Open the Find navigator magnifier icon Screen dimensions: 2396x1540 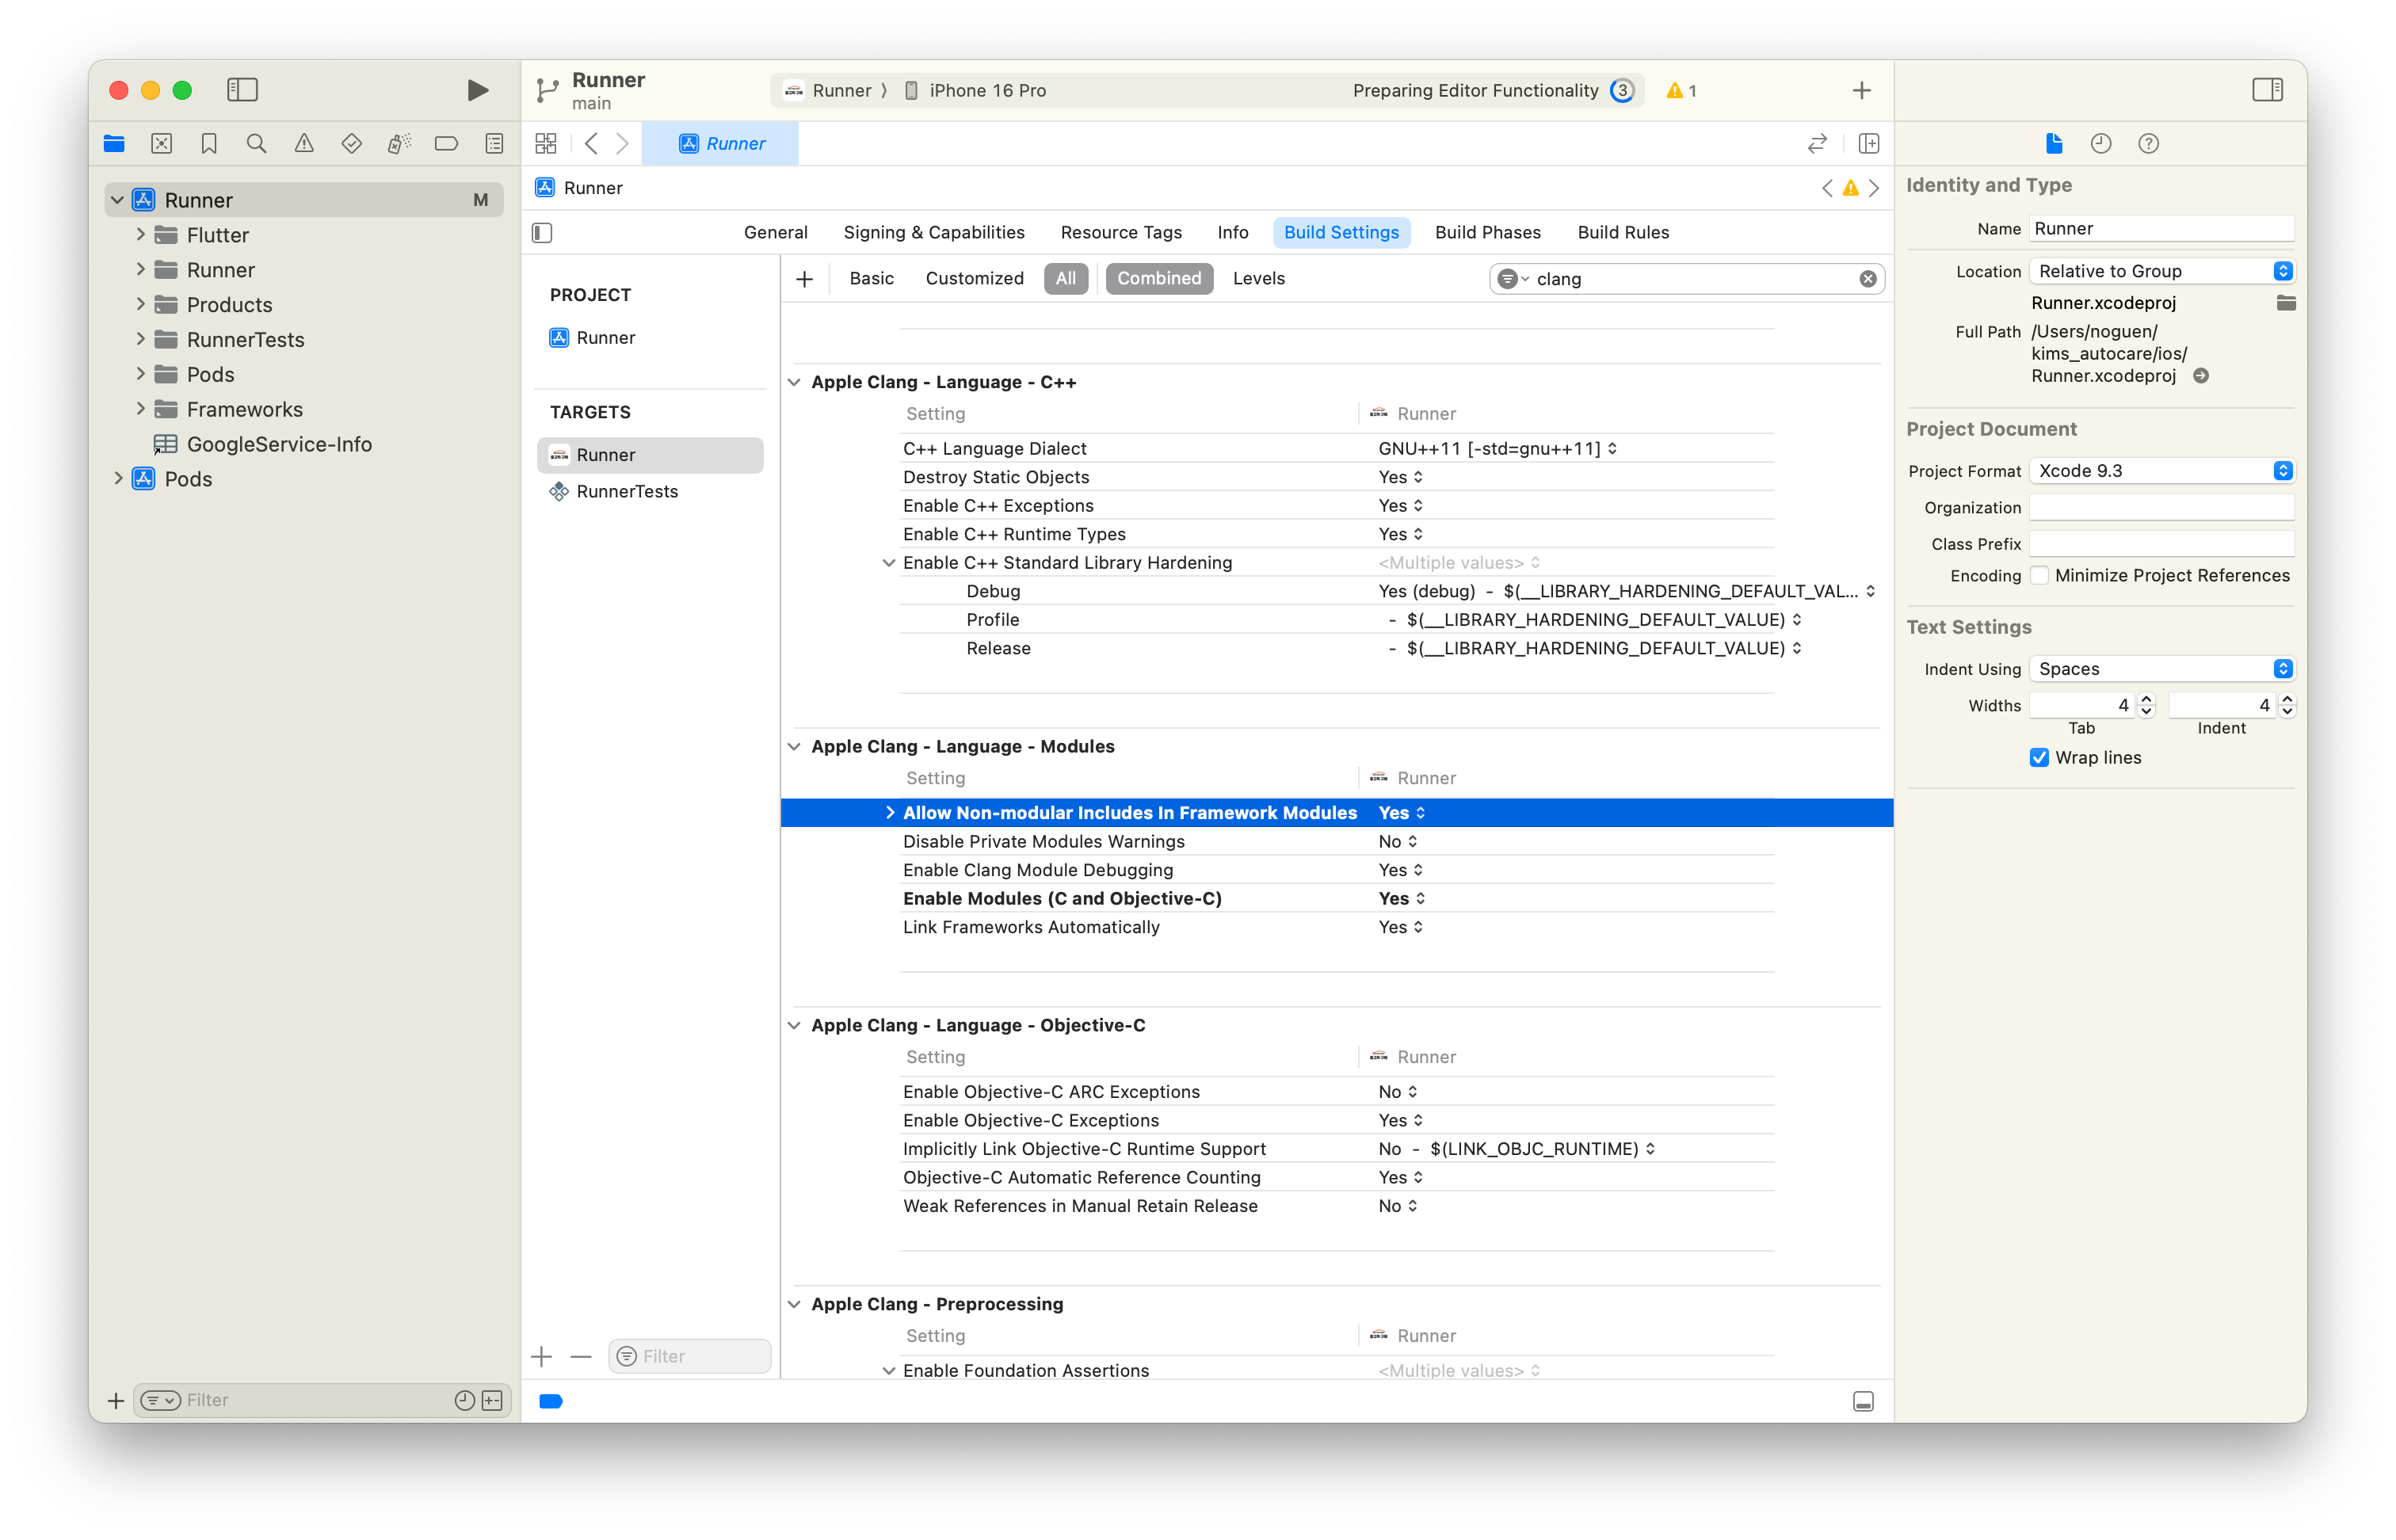pyautogui.click(x=256, y=144)
